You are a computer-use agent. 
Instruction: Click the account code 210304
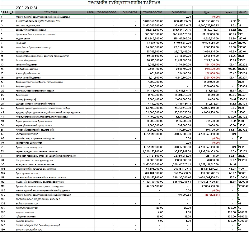click(242, 86)
